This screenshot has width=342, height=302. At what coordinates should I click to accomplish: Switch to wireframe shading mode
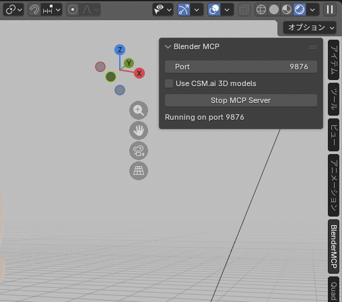click(x=261, y=9)
